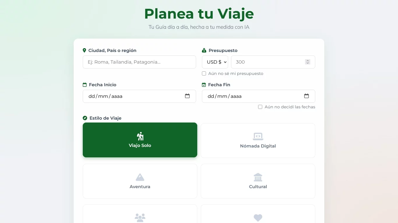Select the Viajo Solo travel style
Viewport: 398px width, 223px height.
pyautogui.click(x=140, y=140)
